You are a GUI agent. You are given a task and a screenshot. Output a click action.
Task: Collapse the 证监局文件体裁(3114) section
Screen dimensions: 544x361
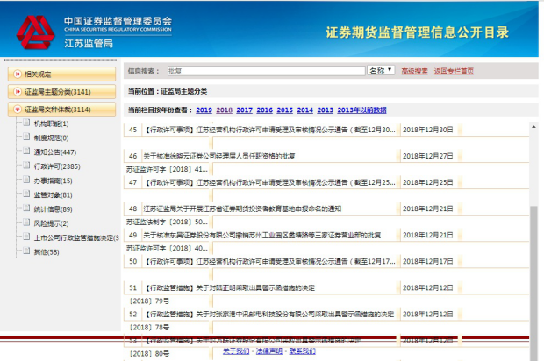[x=56, y=110]
